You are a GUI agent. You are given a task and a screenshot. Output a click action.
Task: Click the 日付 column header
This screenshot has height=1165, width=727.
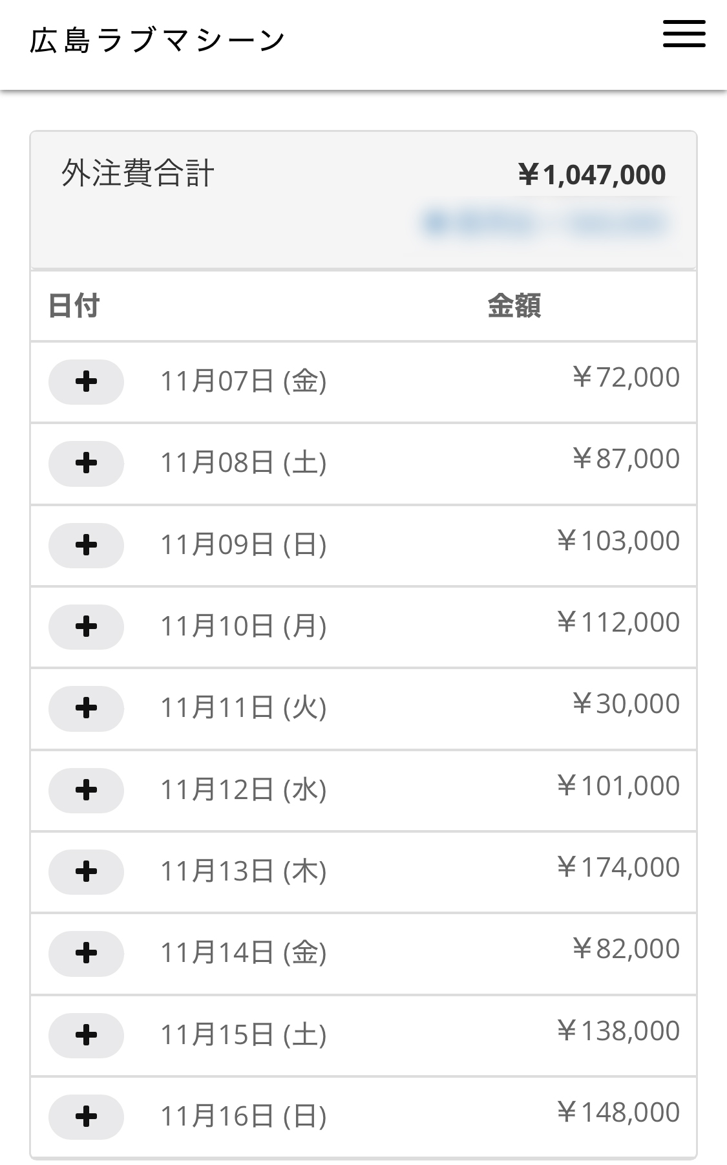[74, 306]
